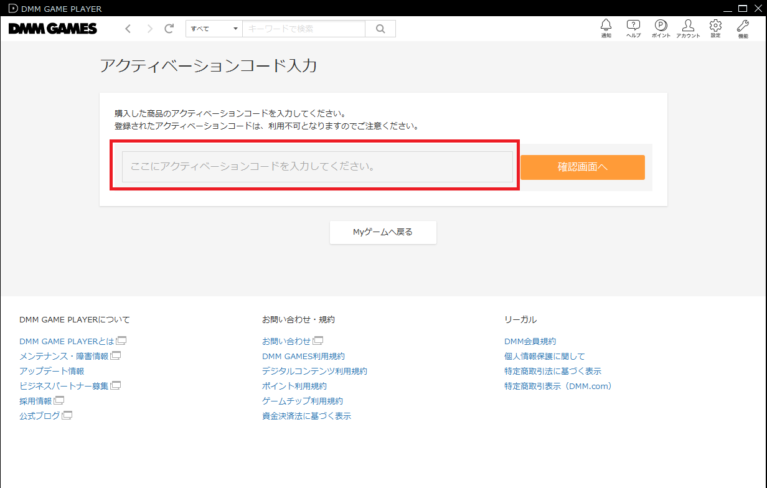Open the ポイント利用規約 link
767x488 pixels.
point(294,386)
